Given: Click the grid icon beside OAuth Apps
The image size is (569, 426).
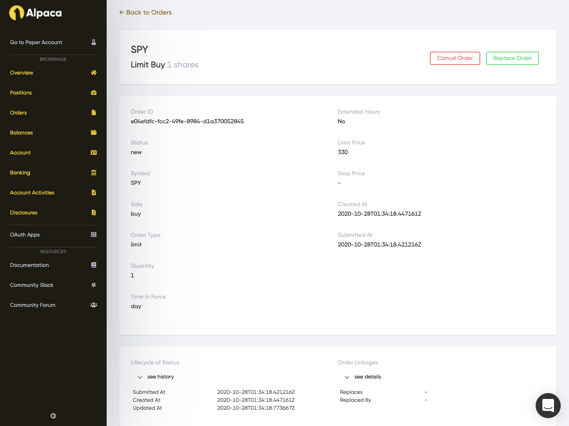Looking at the screenshot, I should (94, 234).
